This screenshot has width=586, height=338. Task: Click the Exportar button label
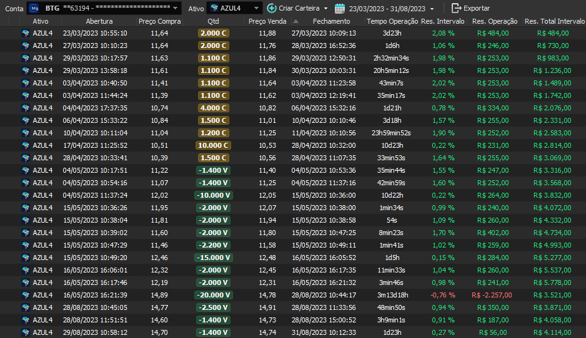477,8
